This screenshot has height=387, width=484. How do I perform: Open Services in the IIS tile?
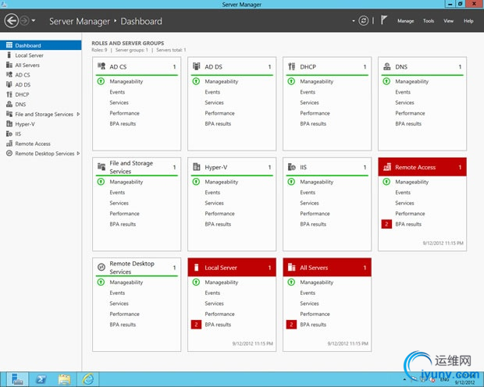(x=309, y=203)
